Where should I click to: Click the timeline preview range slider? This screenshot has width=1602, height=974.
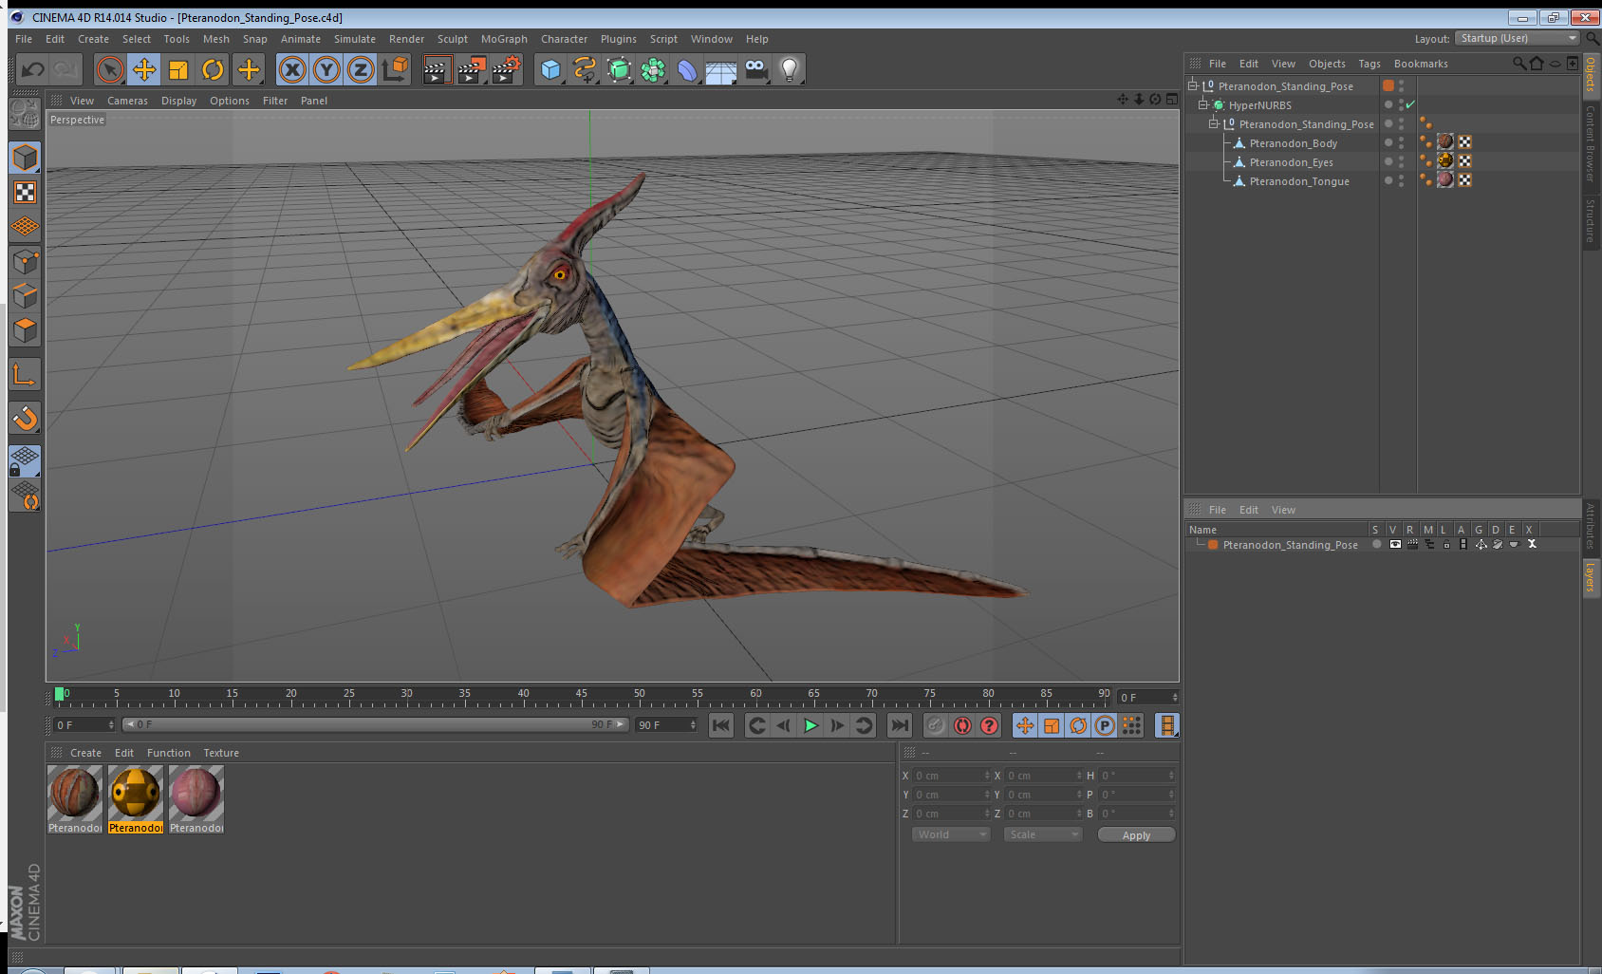pos(375,724)
